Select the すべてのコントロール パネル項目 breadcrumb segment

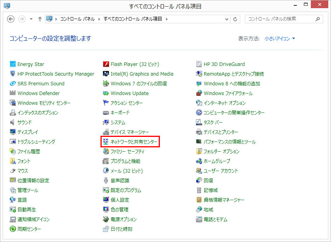tap(133, 19)
